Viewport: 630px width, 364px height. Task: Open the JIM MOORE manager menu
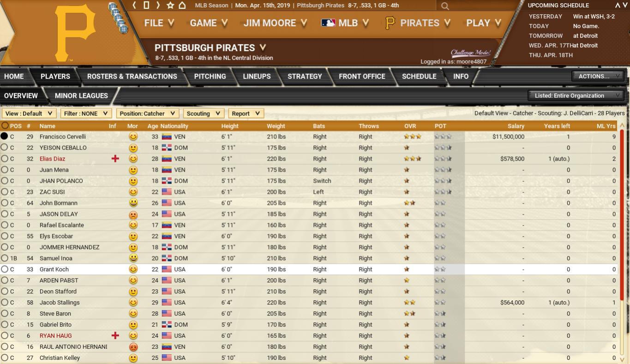tap(276, 23)
